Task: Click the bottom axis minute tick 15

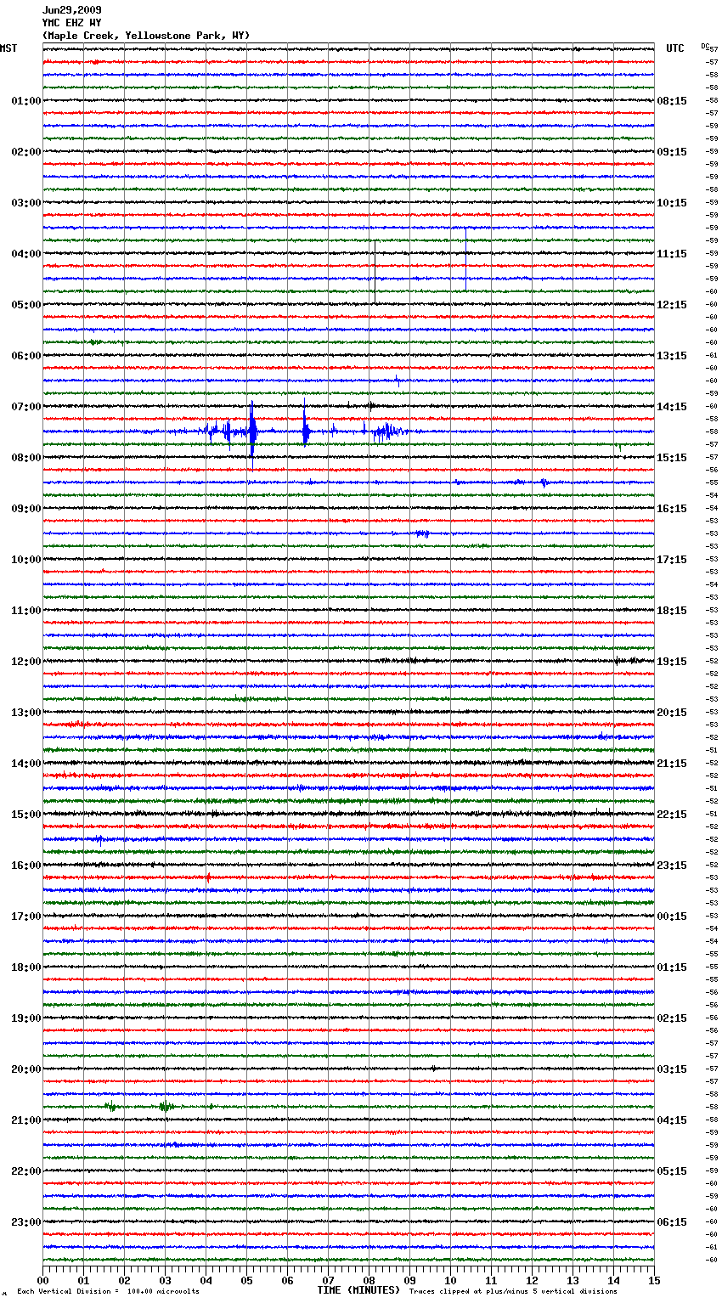Action: click(654, 1280)
